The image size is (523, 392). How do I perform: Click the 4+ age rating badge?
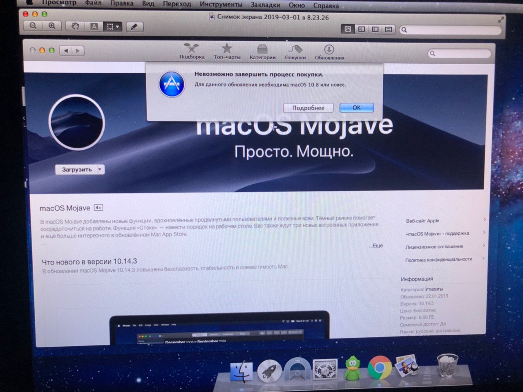(98, 207)
